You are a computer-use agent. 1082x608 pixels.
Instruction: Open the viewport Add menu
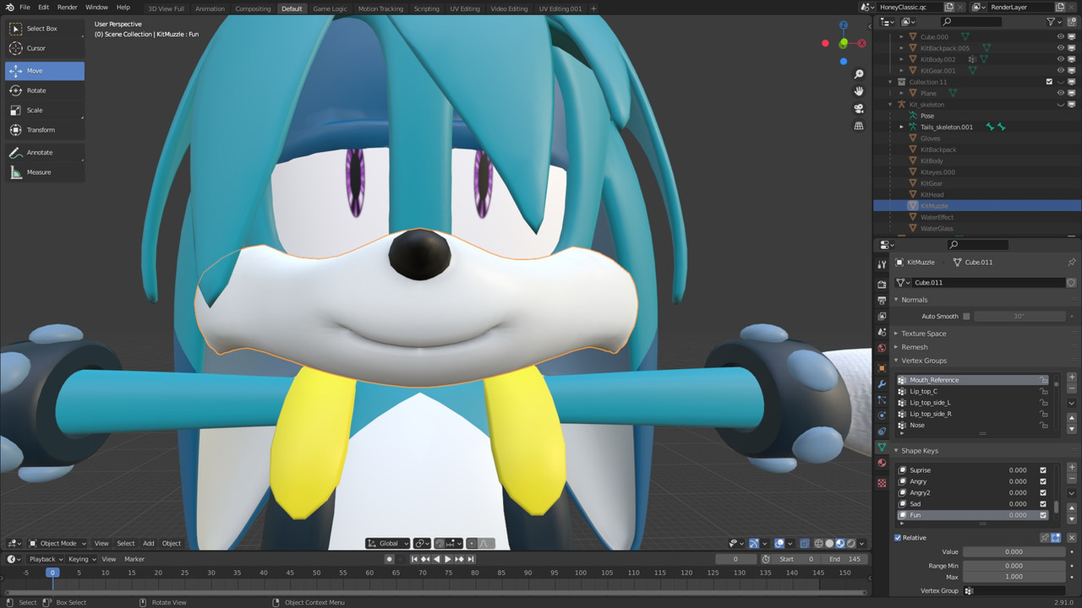[148, 543]
